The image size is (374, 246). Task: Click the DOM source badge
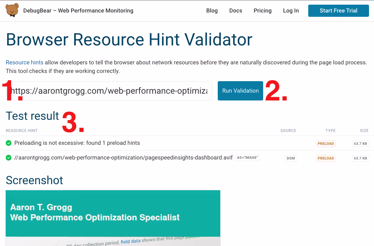[291, 158]
